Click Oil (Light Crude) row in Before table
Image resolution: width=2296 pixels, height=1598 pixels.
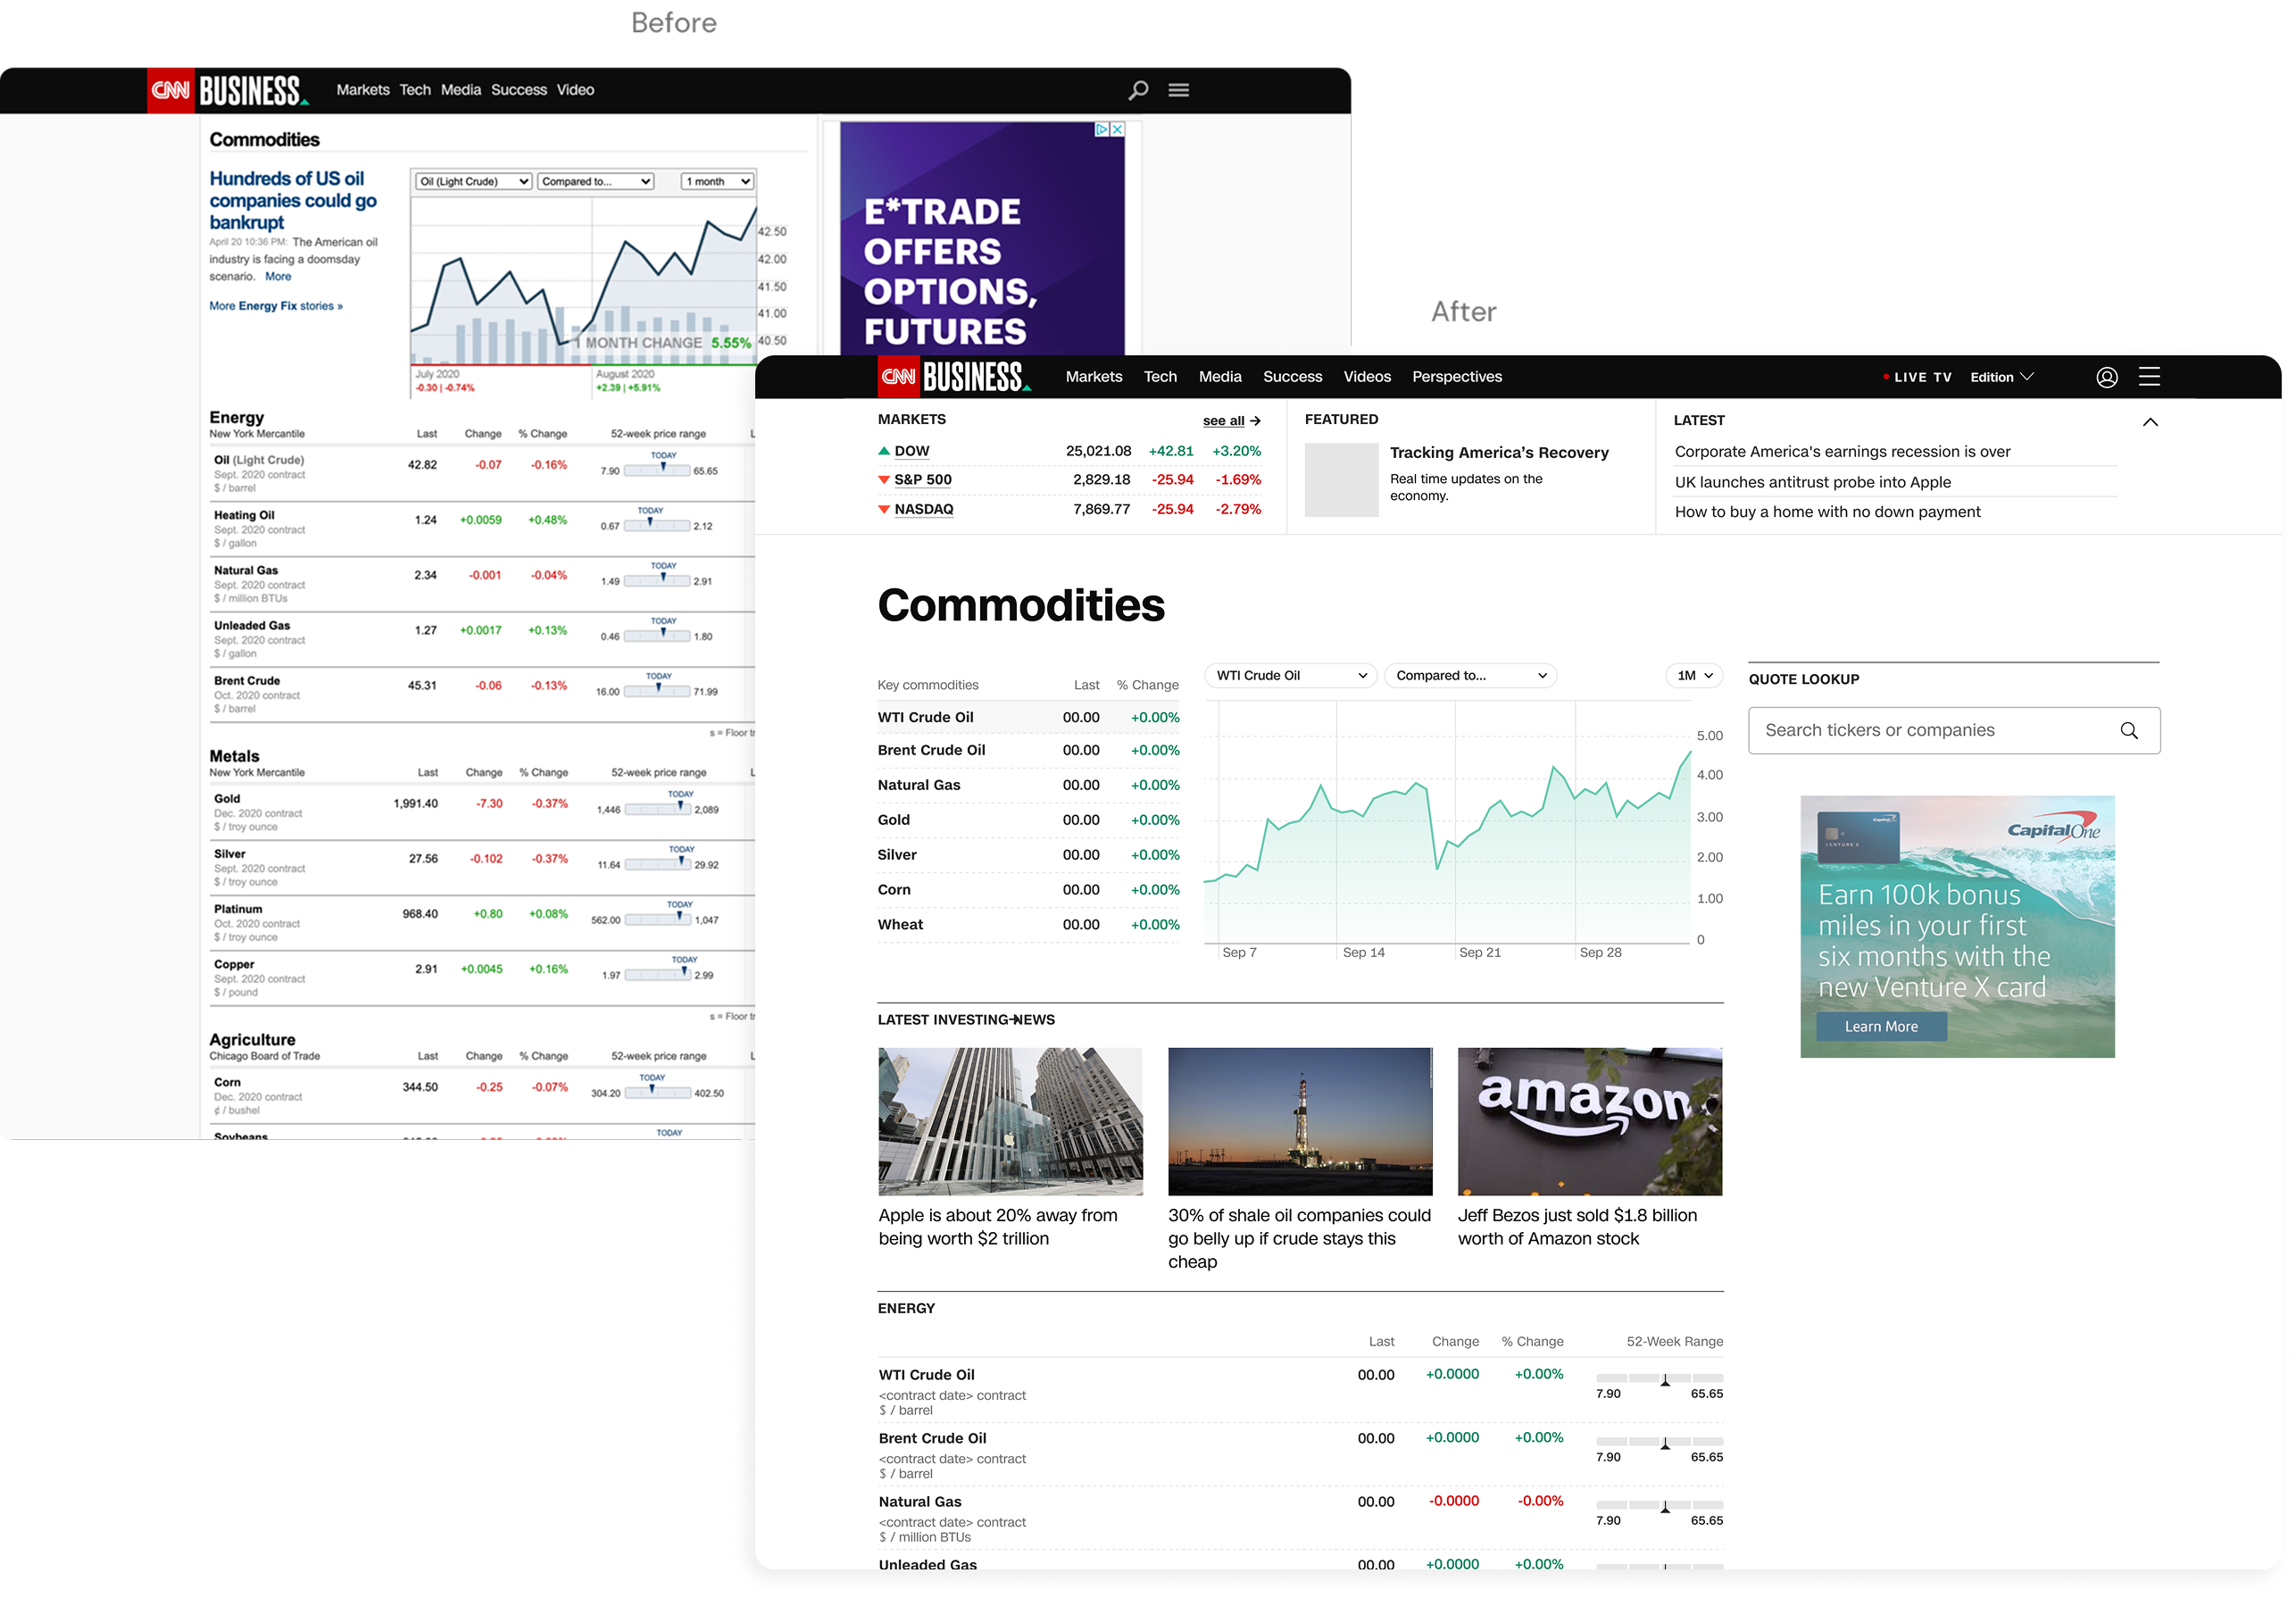[481, 473]
